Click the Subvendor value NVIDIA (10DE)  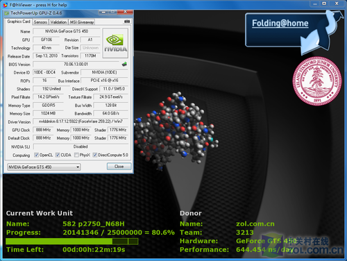tap(104, 72)
